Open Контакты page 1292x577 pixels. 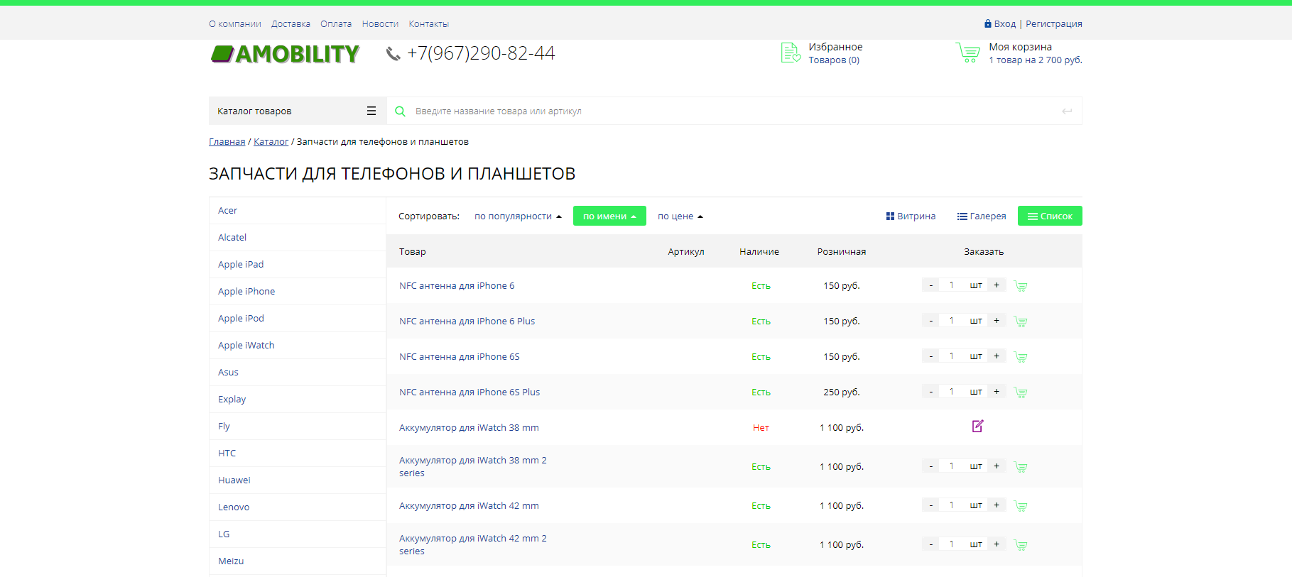pos(428,24)
